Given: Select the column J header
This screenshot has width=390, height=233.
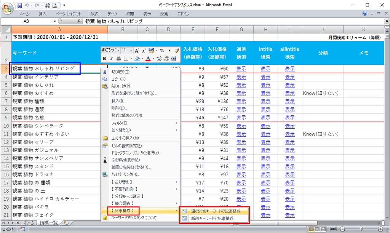Looking at the screenshot, I should point(323,30).
